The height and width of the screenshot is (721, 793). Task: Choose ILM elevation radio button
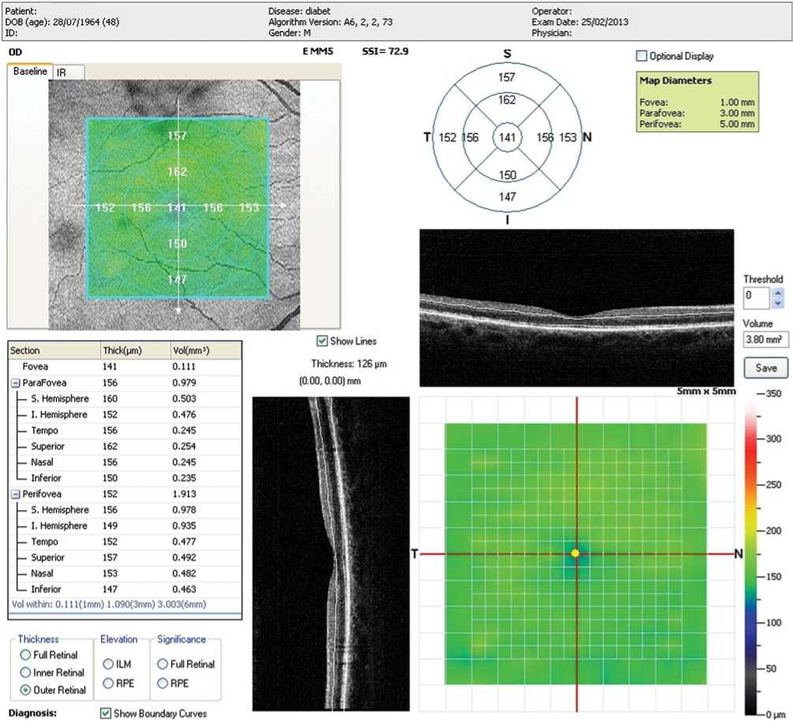pyautogui.click(x=108, y=664)
